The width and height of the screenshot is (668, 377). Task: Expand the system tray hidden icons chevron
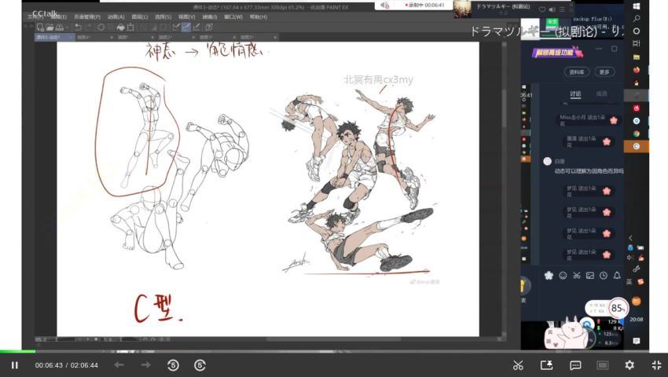click(x=630, y=238)
